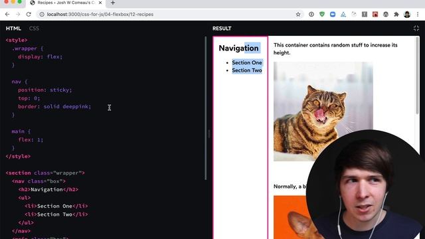Close the Recipes tab
The width and height of the screenshot is (425, 239).
(x=100, y=3)
